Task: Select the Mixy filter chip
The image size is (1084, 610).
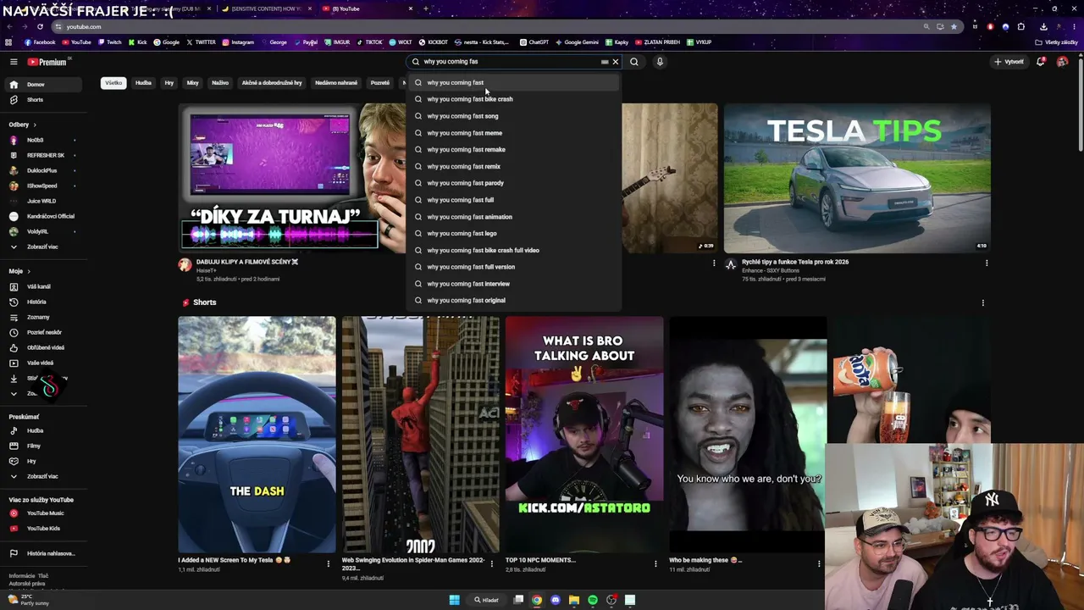Action: click(192, 83)
